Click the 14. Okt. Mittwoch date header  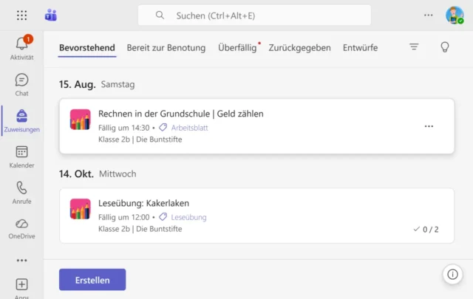click(x=98, y=174)
